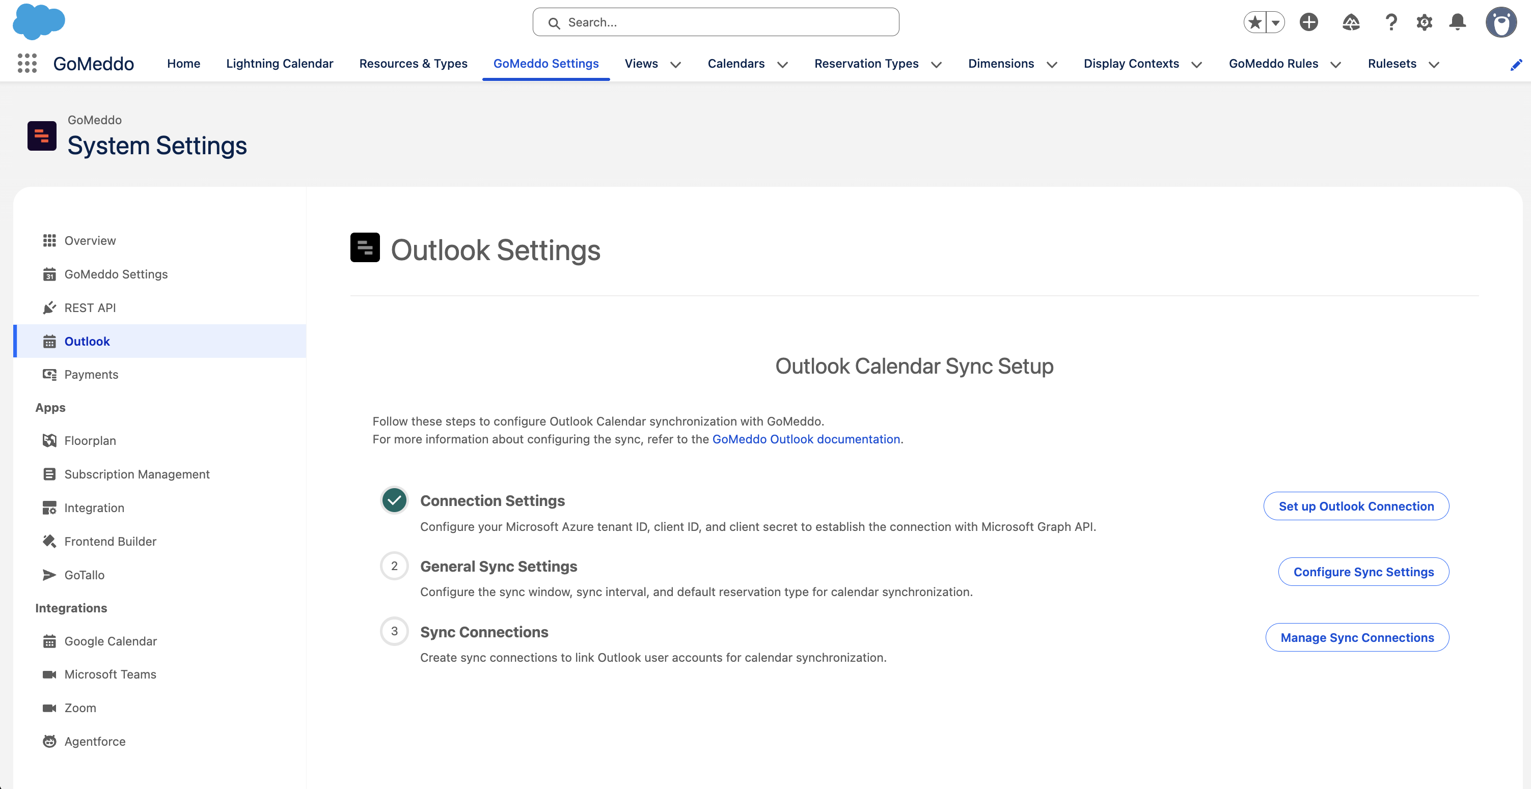This screenshot has height=789, width=1531.
Task: Click the GoMeddo Settings calendar icon in sidebar
Action: tap(49, 274)
